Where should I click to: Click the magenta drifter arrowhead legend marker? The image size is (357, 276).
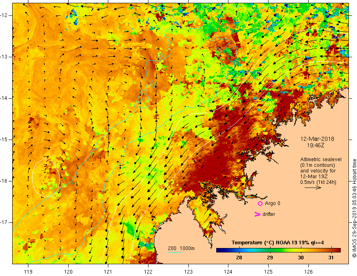click(257, 214)
